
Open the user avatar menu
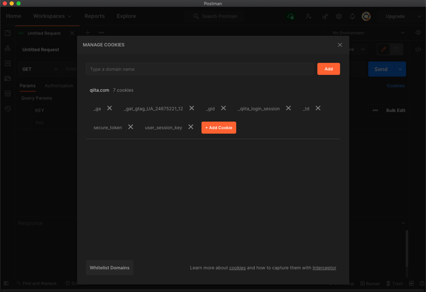tap(366, 16)
